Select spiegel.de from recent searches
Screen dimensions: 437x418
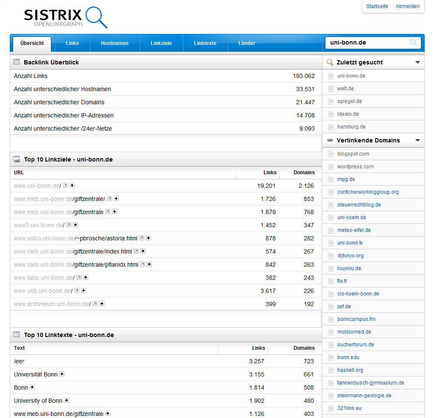pos(349,101)
